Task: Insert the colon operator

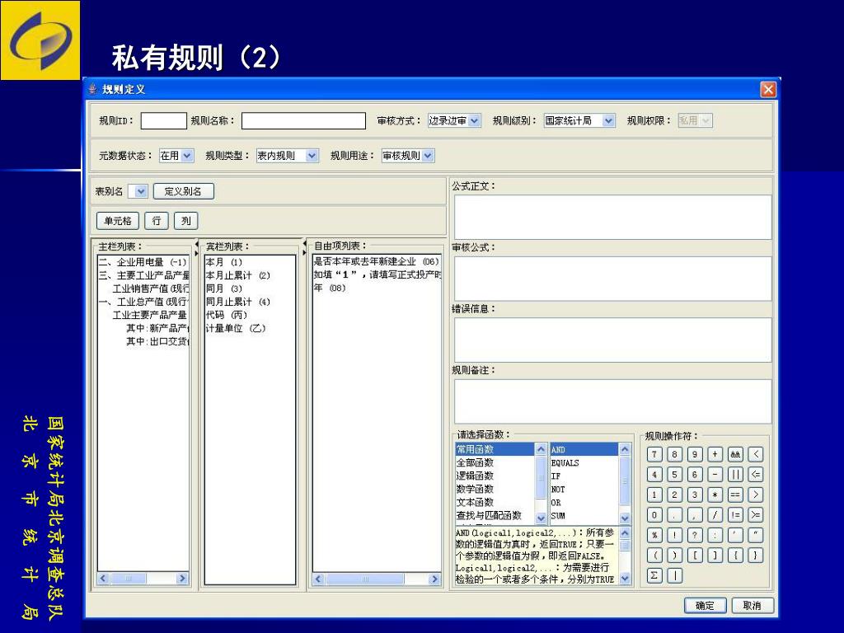Action: [715, 535]
